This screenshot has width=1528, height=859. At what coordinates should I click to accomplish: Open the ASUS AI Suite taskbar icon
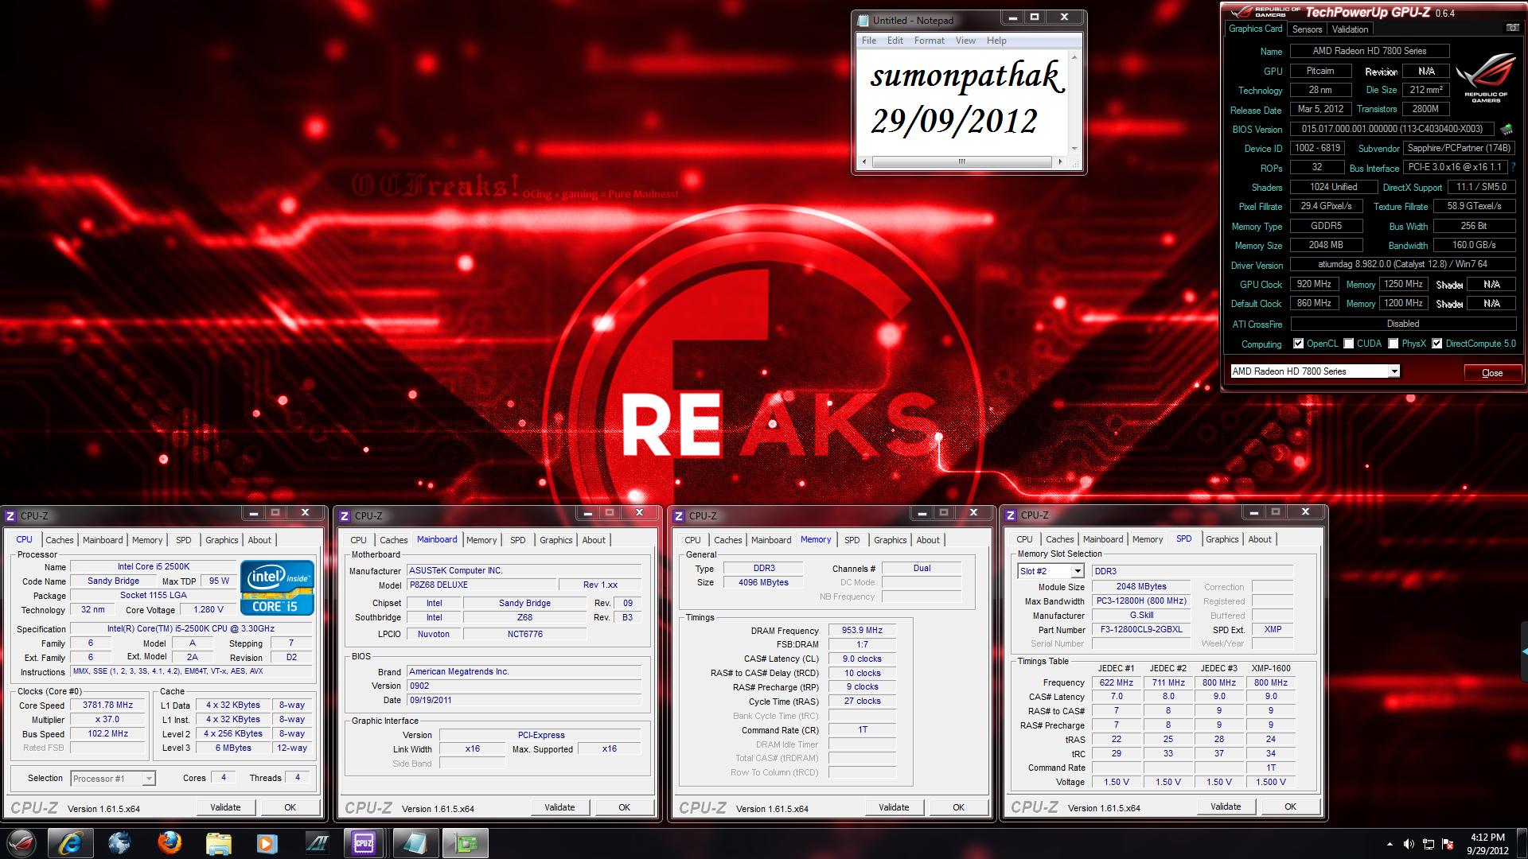pyautogui.click(x=317, y=842)
